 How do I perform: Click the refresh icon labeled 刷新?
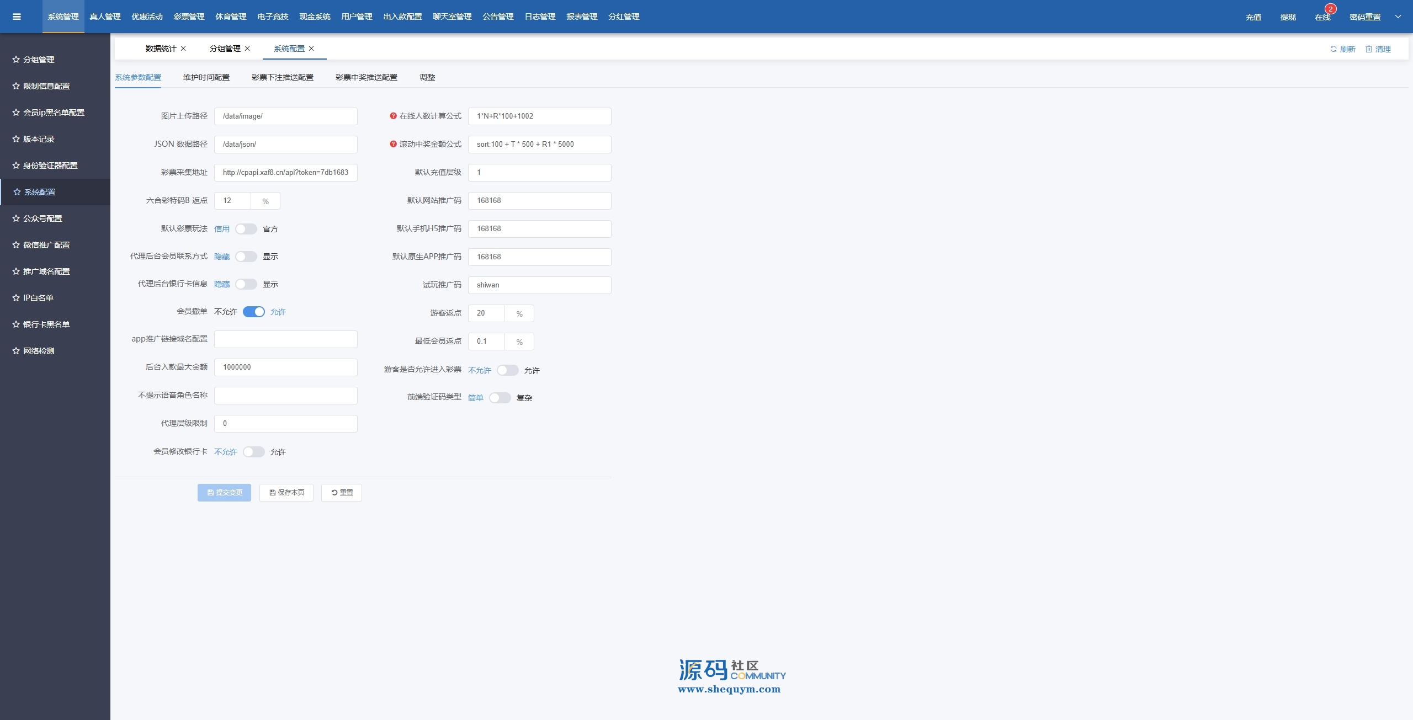1334,49
